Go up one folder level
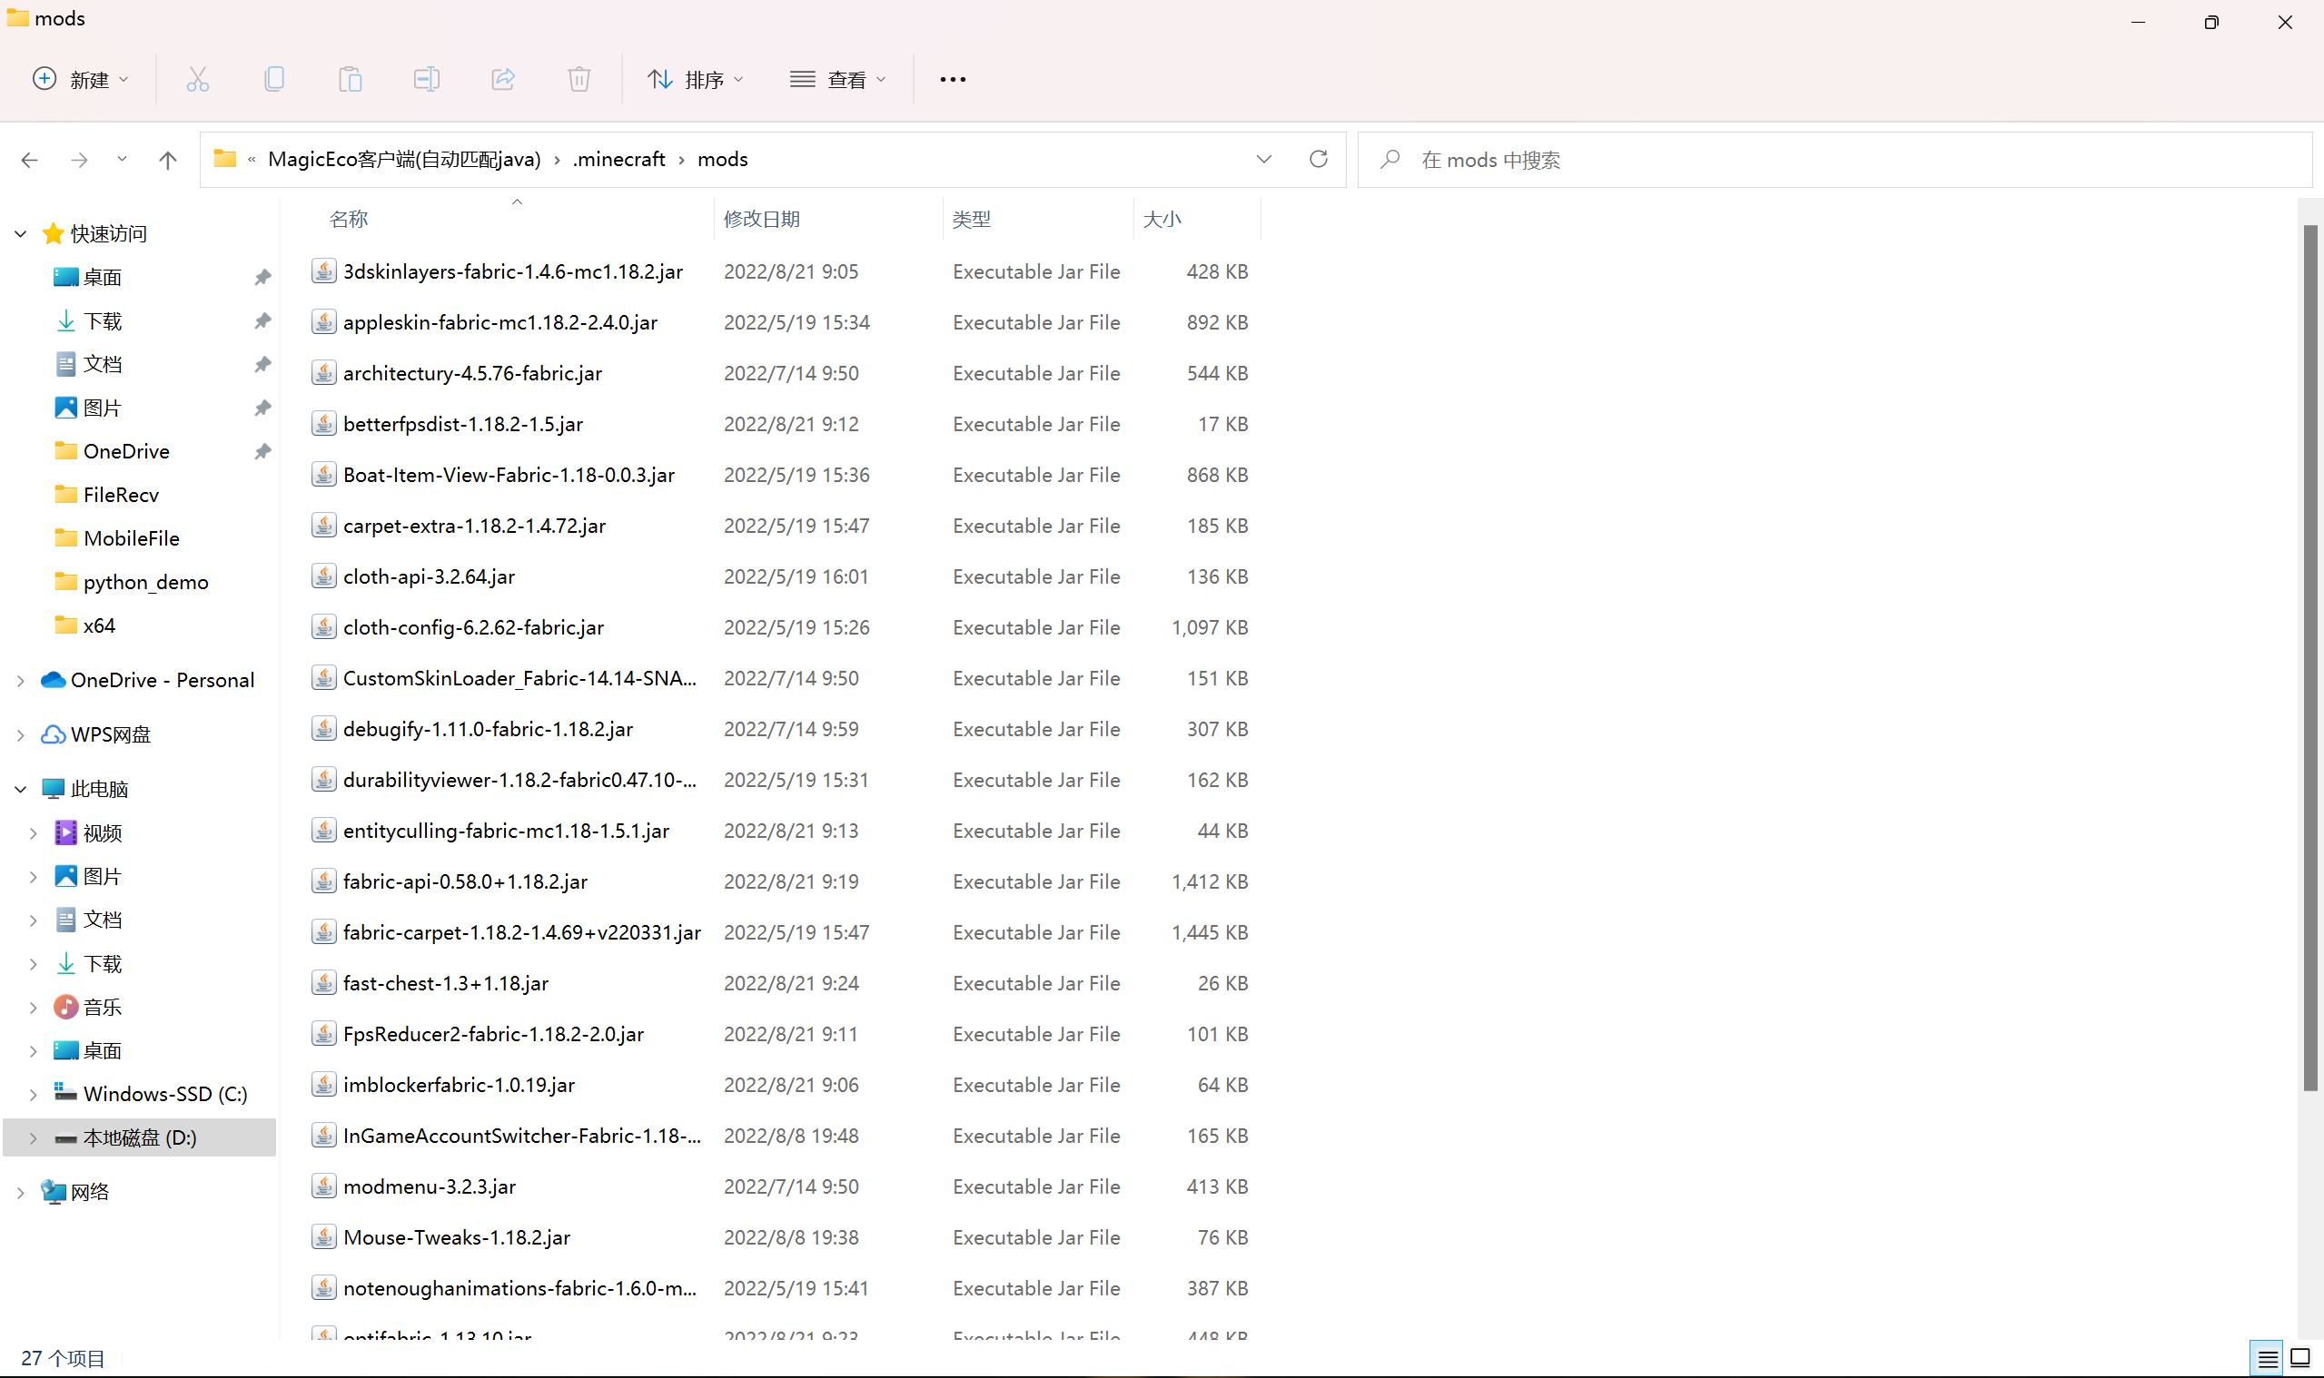This screenshot has height=1378, width=2324. click(x=168, y=160)
